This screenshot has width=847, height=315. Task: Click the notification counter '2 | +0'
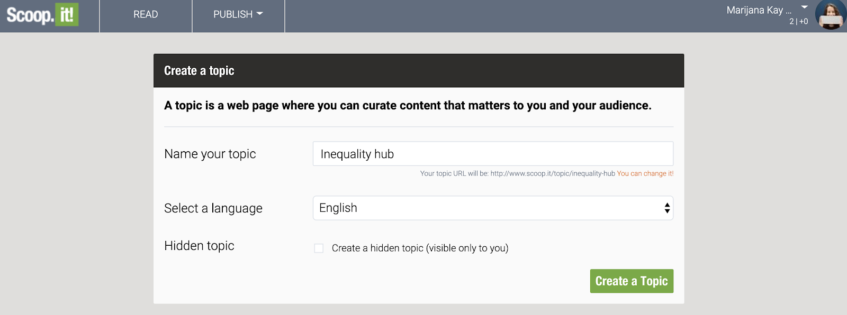coord(798,22)
